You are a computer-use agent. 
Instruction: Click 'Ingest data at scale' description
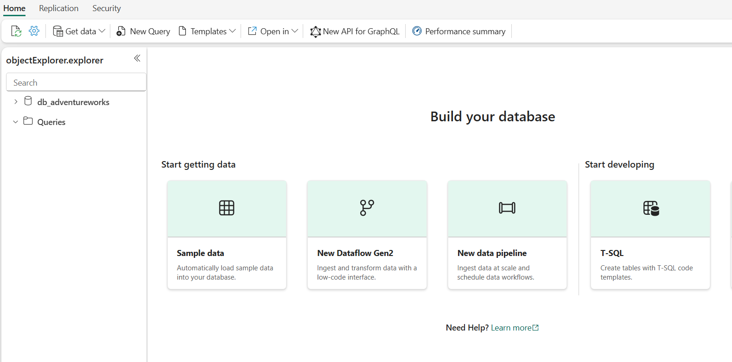click(496, 273)
